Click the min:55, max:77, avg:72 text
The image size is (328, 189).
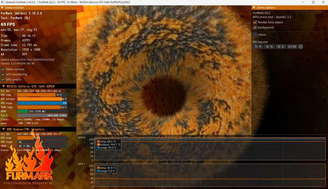(x=19, y=30)
